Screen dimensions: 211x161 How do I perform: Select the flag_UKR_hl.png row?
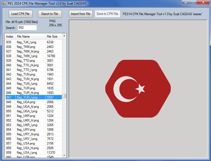pos(34,120)
